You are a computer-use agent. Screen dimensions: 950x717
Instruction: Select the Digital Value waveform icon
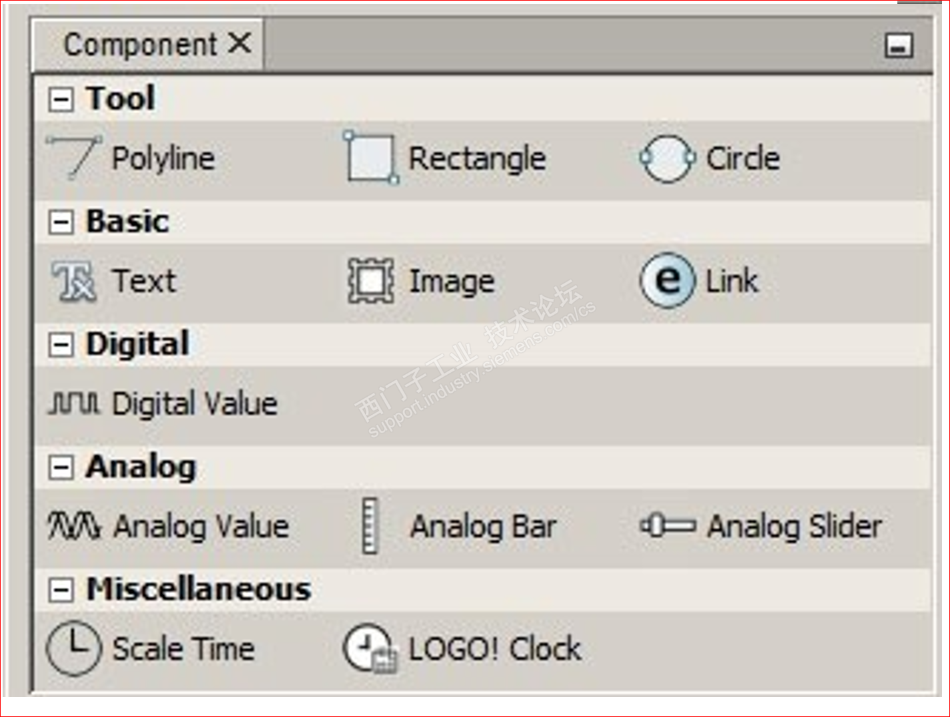[x=74, y=403]
